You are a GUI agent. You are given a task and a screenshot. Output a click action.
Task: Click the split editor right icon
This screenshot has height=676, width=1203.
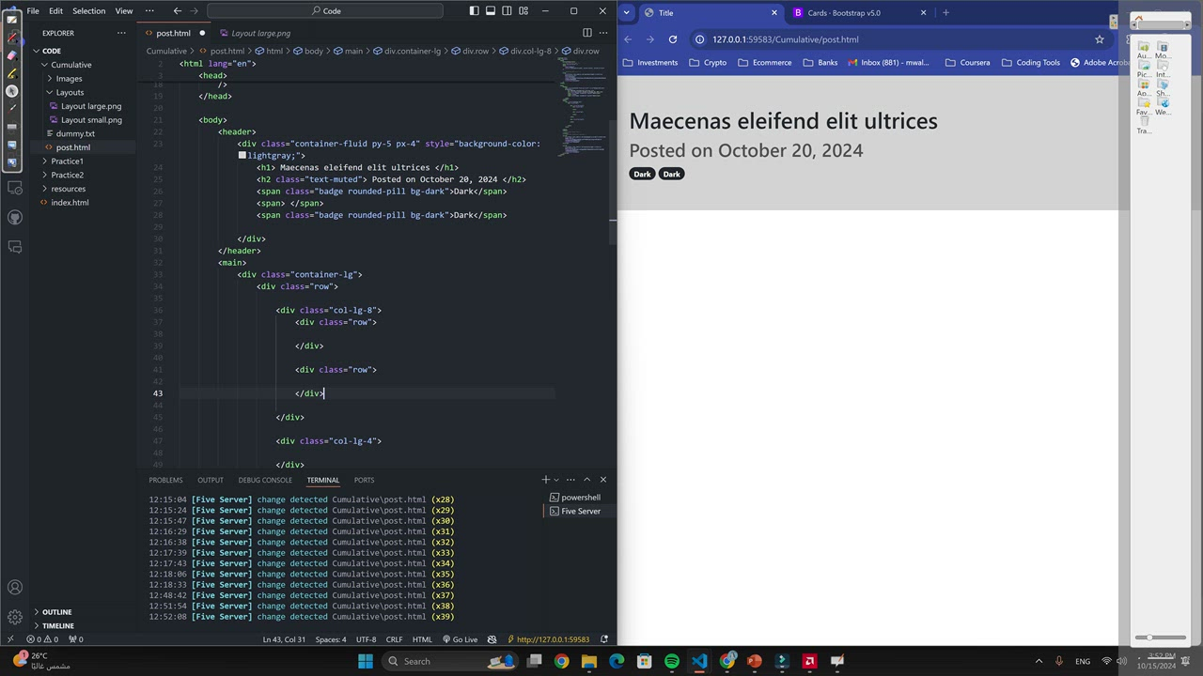(x=587, y=33)
